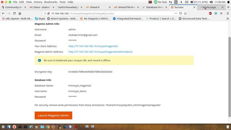Open the History menu

click(38, 2)
